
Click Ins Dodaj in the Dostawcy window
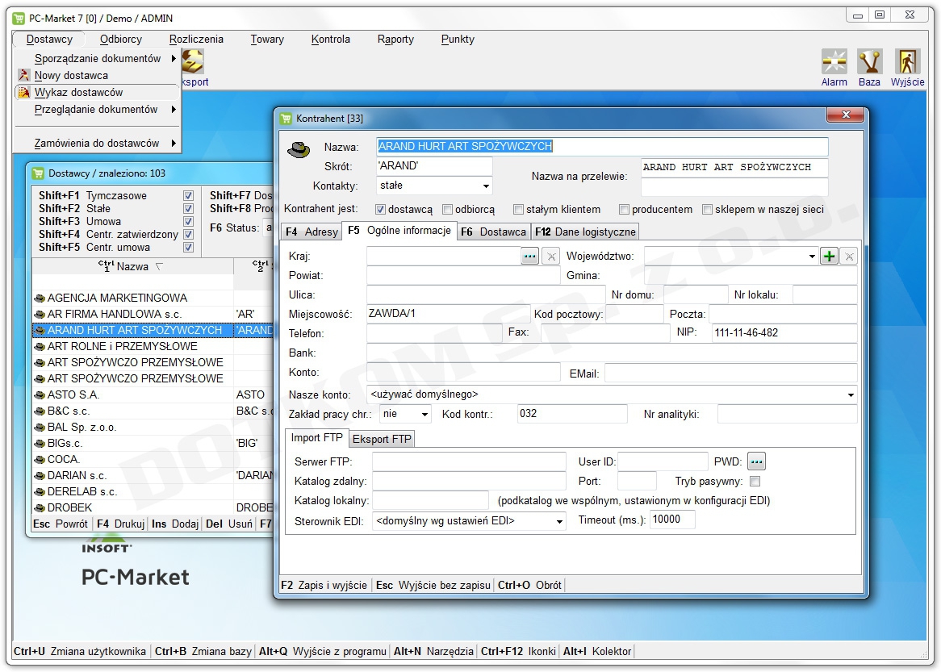click(x=175, y=524)
